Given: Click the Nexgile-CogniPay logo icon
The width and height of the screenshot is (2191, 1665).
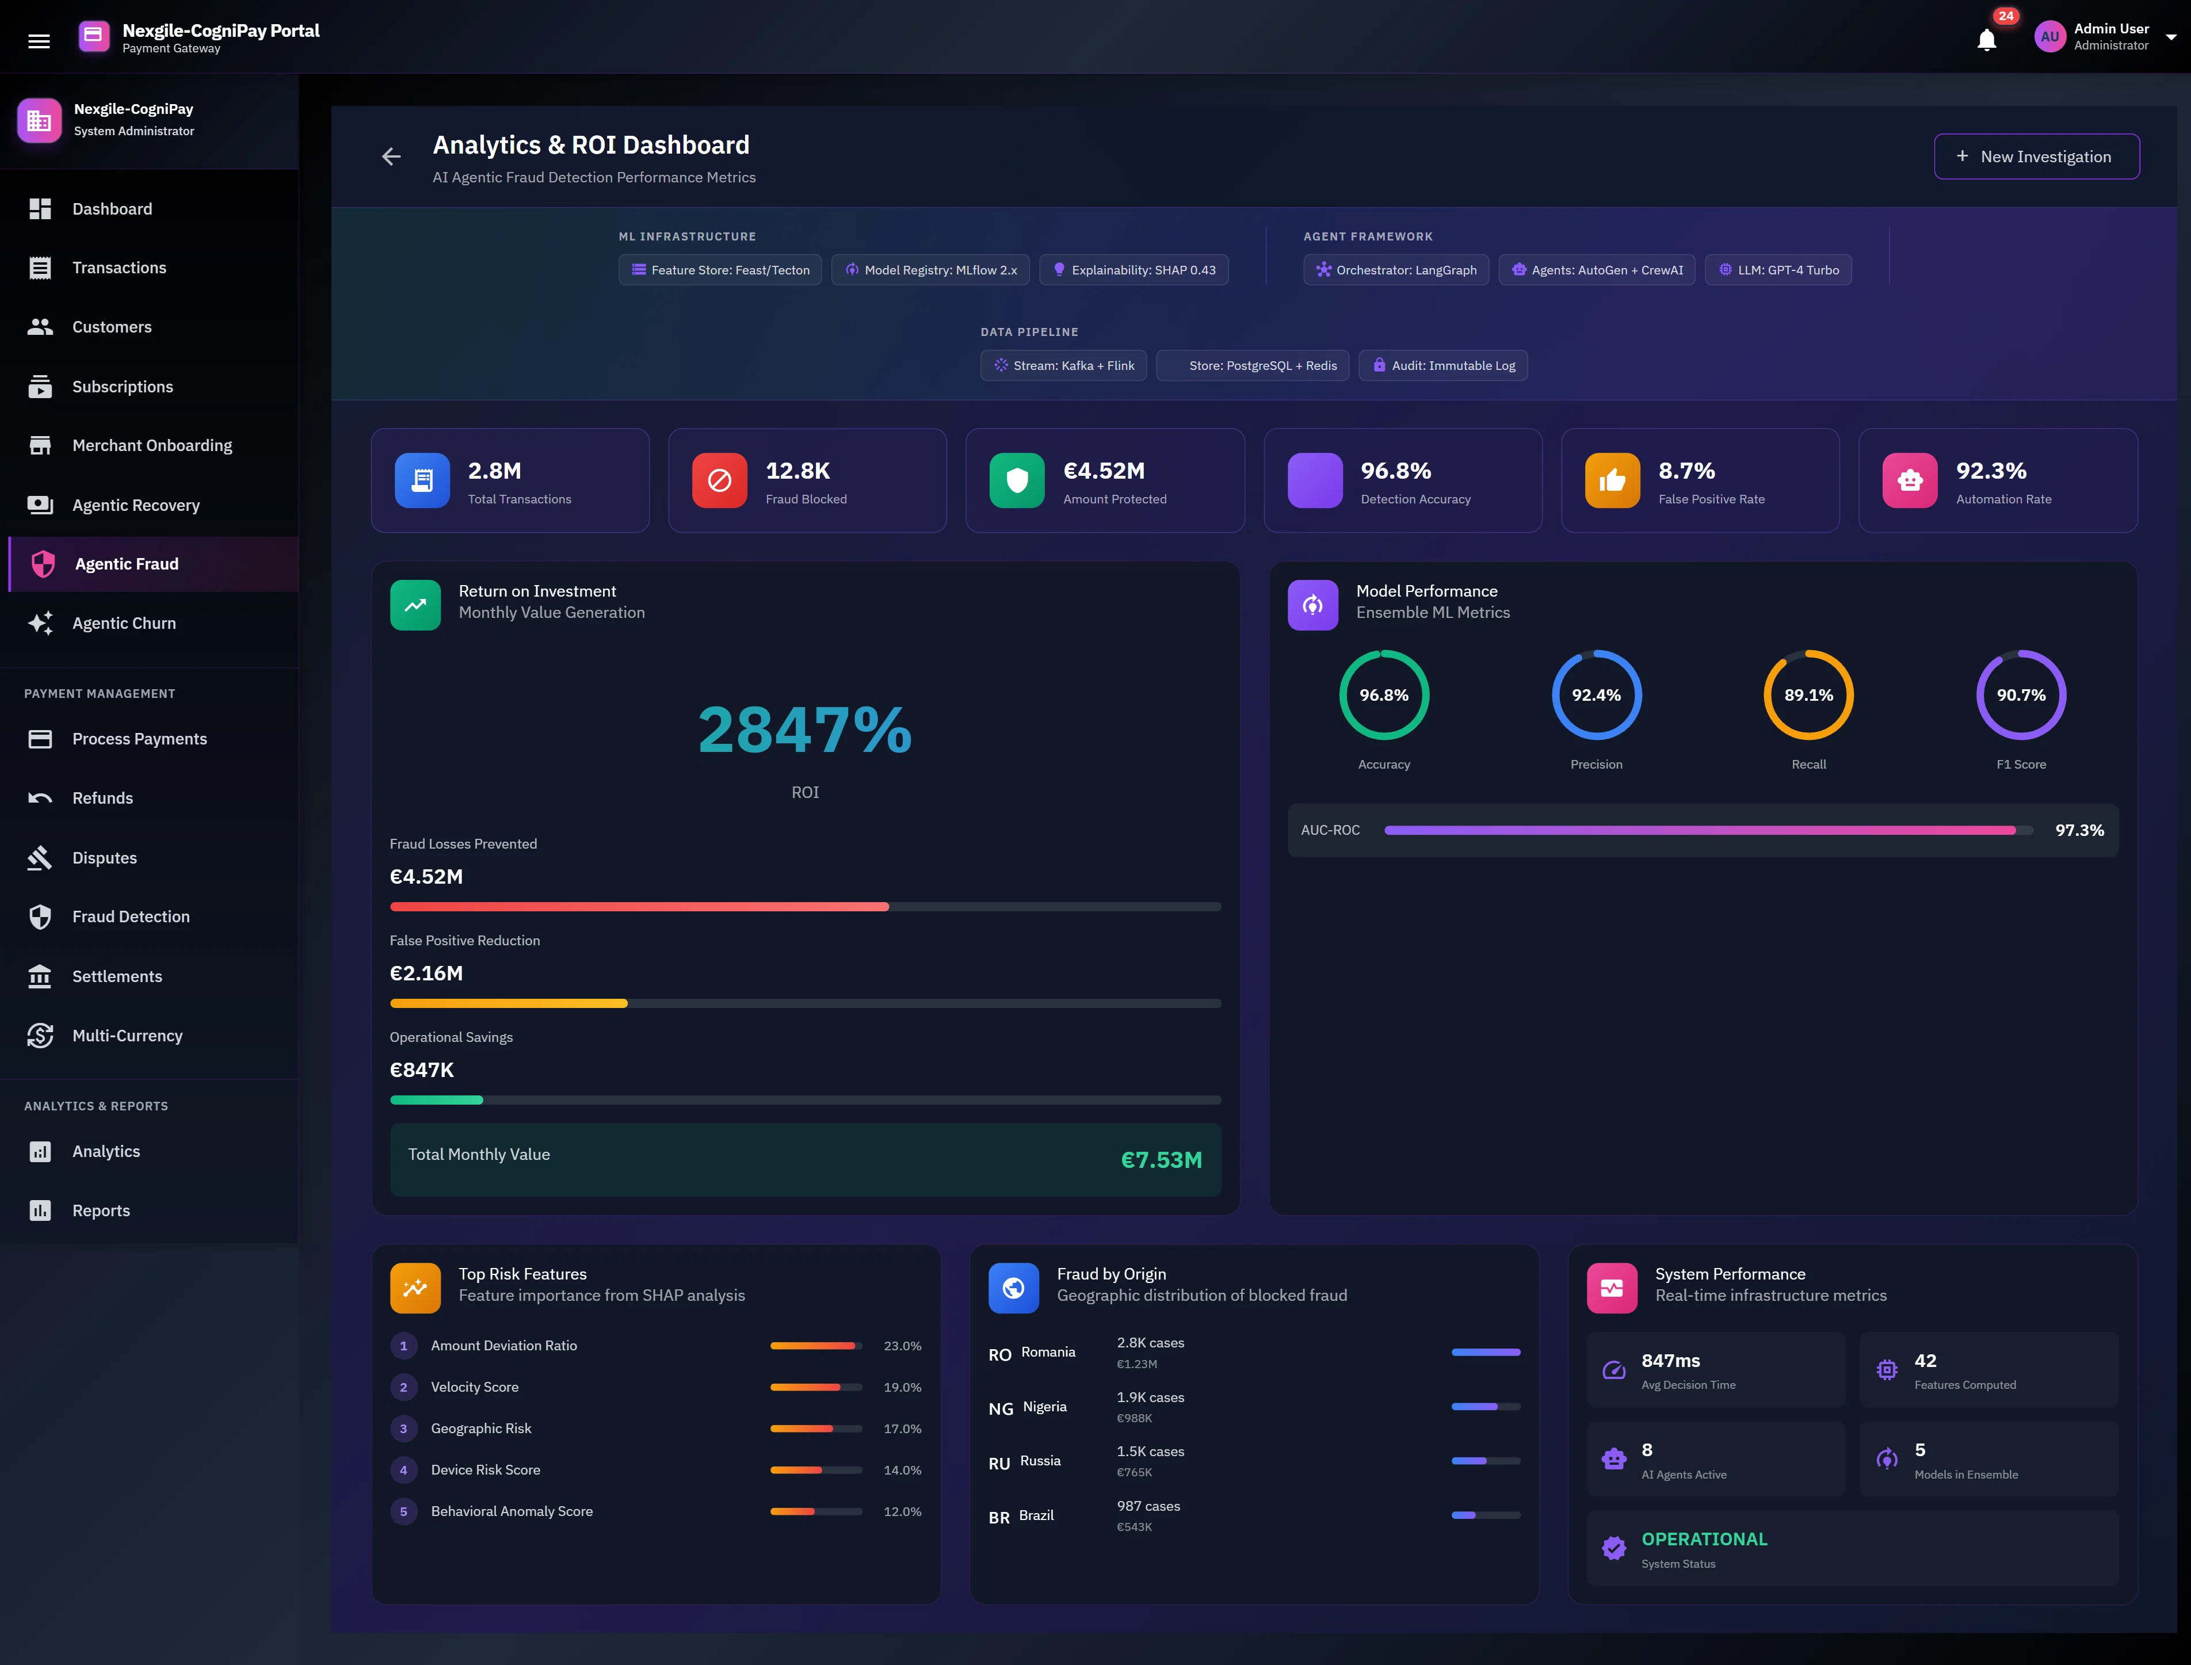Looking at the screenshot, I should [93, 36].
